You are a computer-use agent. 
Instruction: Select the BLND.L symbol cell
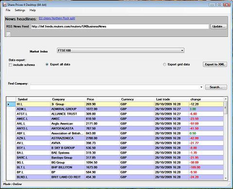(x=33, y=177)
